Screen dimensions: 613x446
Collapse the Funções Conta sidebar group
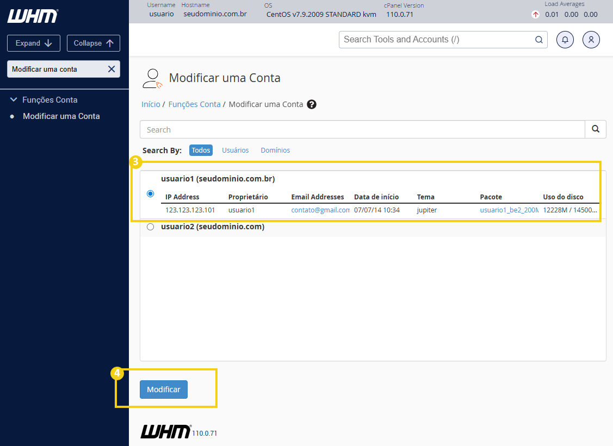coord(14,99)
